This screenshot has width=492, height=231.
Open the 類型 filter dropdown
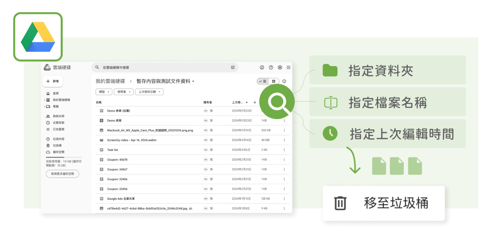point(103,92)
